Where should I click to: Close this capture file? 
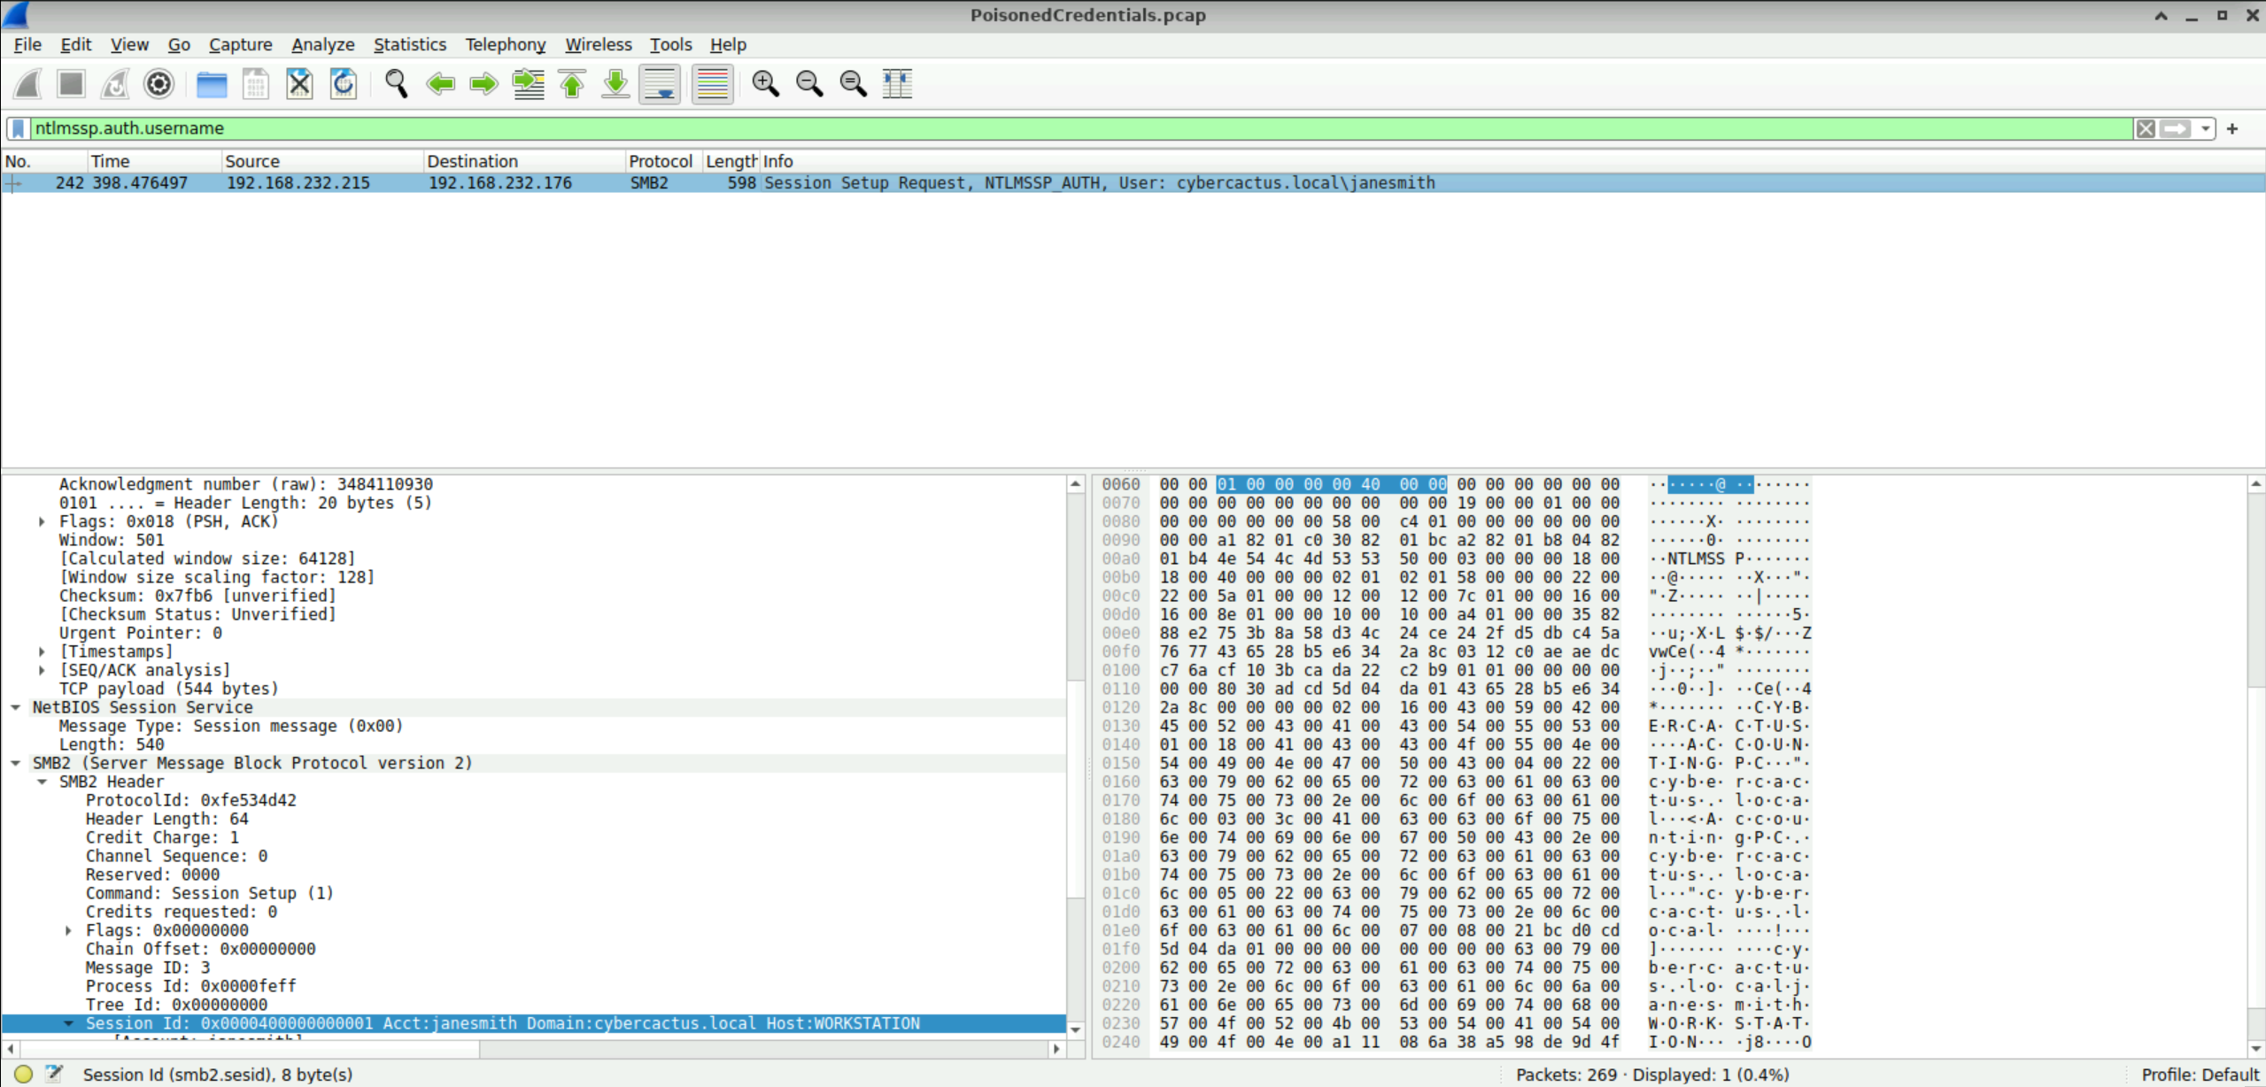[x=299, y=84]
